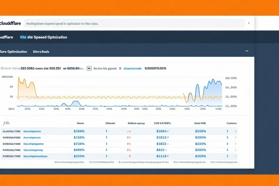This screenshot has width=279, height=186.
Task: Open the blue name link in the first row
Action: coord(32,131)
